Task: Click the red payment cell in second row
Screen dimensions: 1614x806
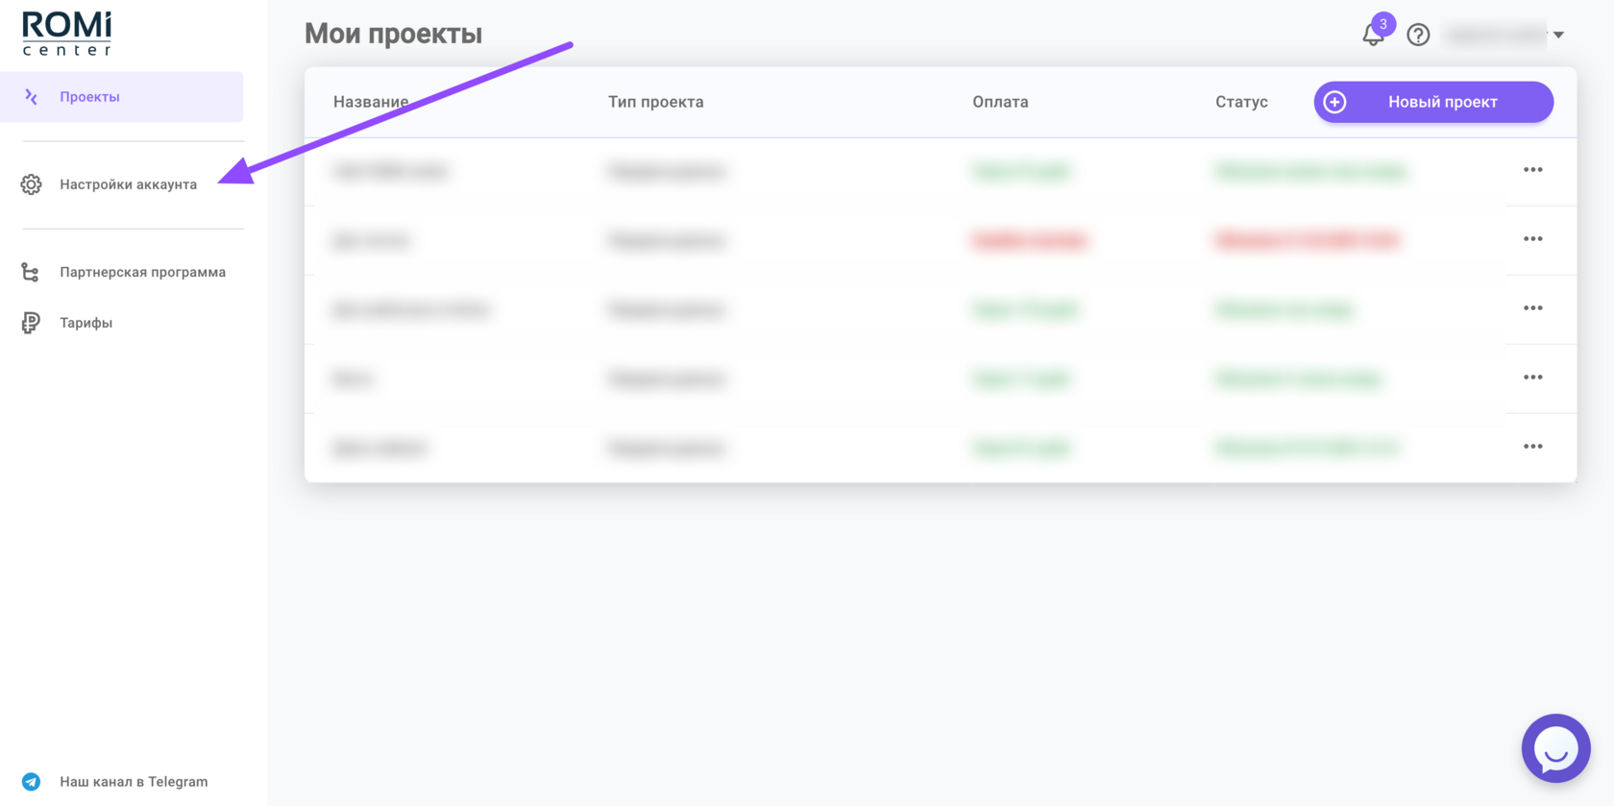Action: pos(1030,240)
